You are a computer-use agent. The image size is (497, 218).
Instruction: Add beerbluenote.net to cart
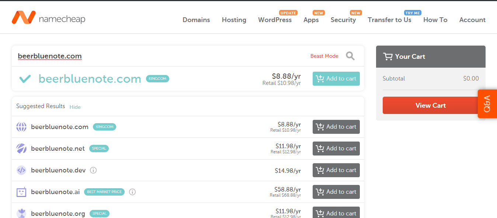336,149
